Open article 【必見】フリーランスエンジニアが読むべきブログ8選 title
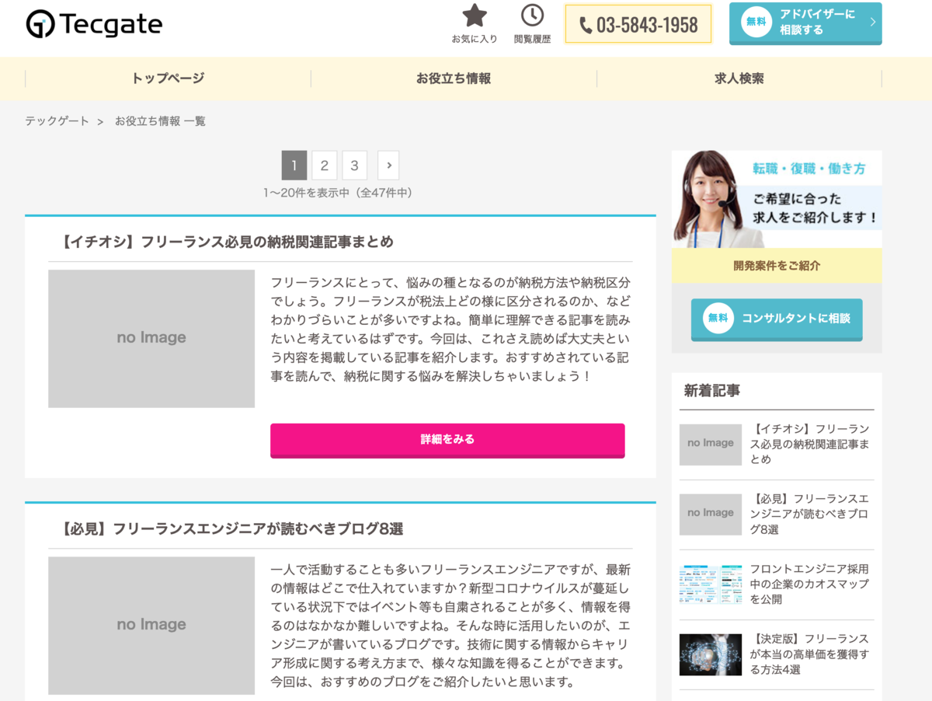 tap(231, 528)
